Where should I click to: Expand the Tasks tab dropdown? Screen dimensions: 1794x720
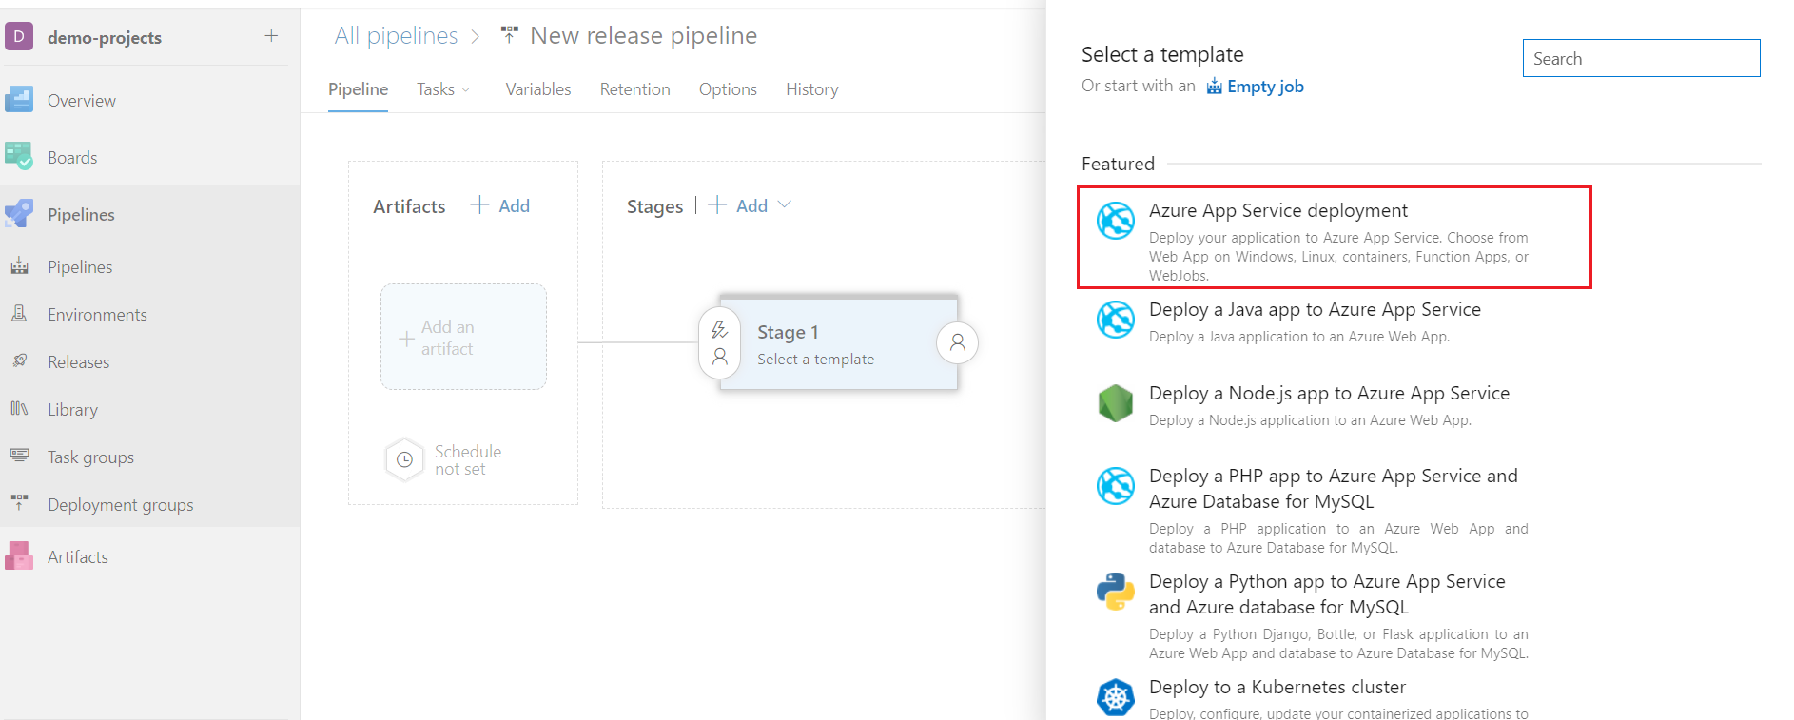[466, 90]
